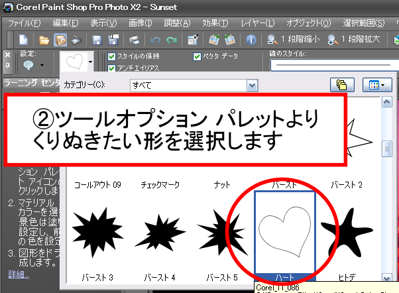Zoom out by 1 step (1段階縮小)
Viewport: 399px width, 293px height.
tap(293, 40)
